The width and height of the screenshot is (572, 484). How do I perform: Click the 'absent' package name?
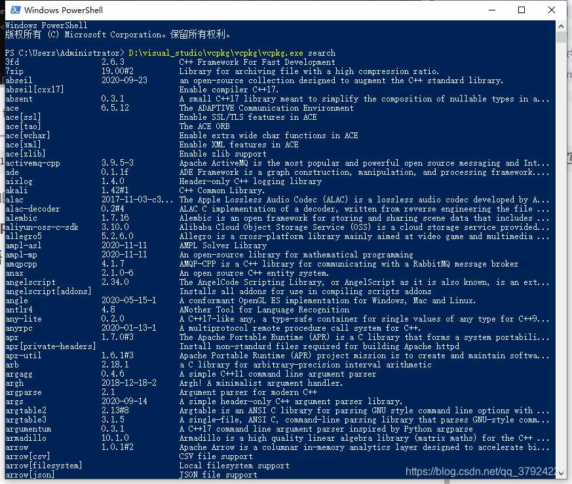tap(19, 99)
